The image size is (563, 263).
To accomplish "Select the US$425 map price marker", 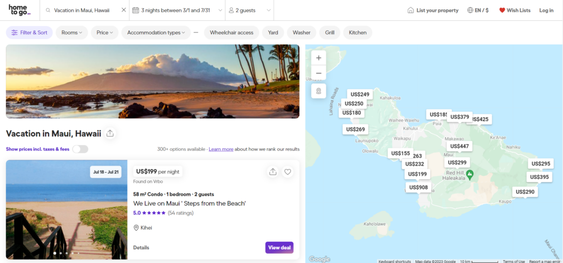I will (x=481, y=119).
